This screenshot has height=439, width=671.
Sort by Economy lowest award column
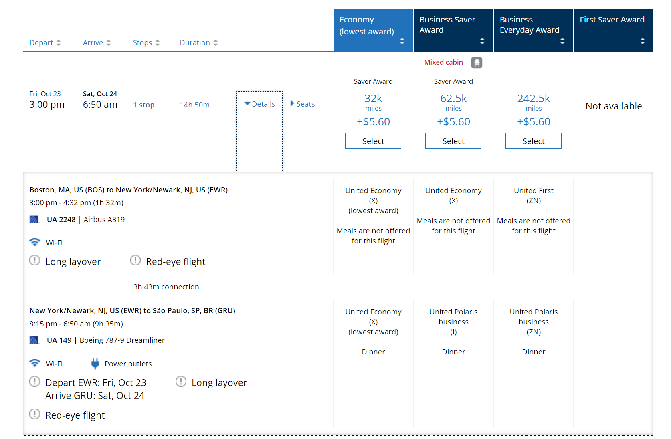[x=373, y=31]
